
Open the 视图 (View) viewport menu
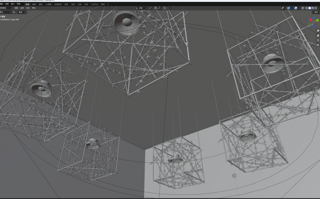(16, 8)
